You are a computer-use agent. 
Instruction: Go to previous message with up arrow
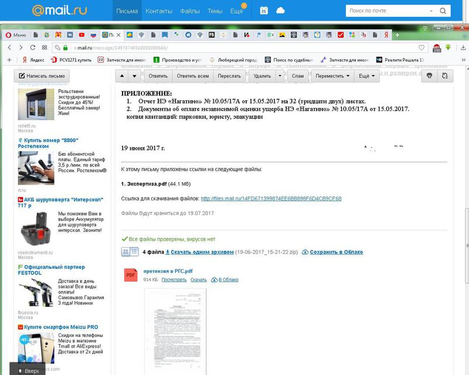pos(122,76)
